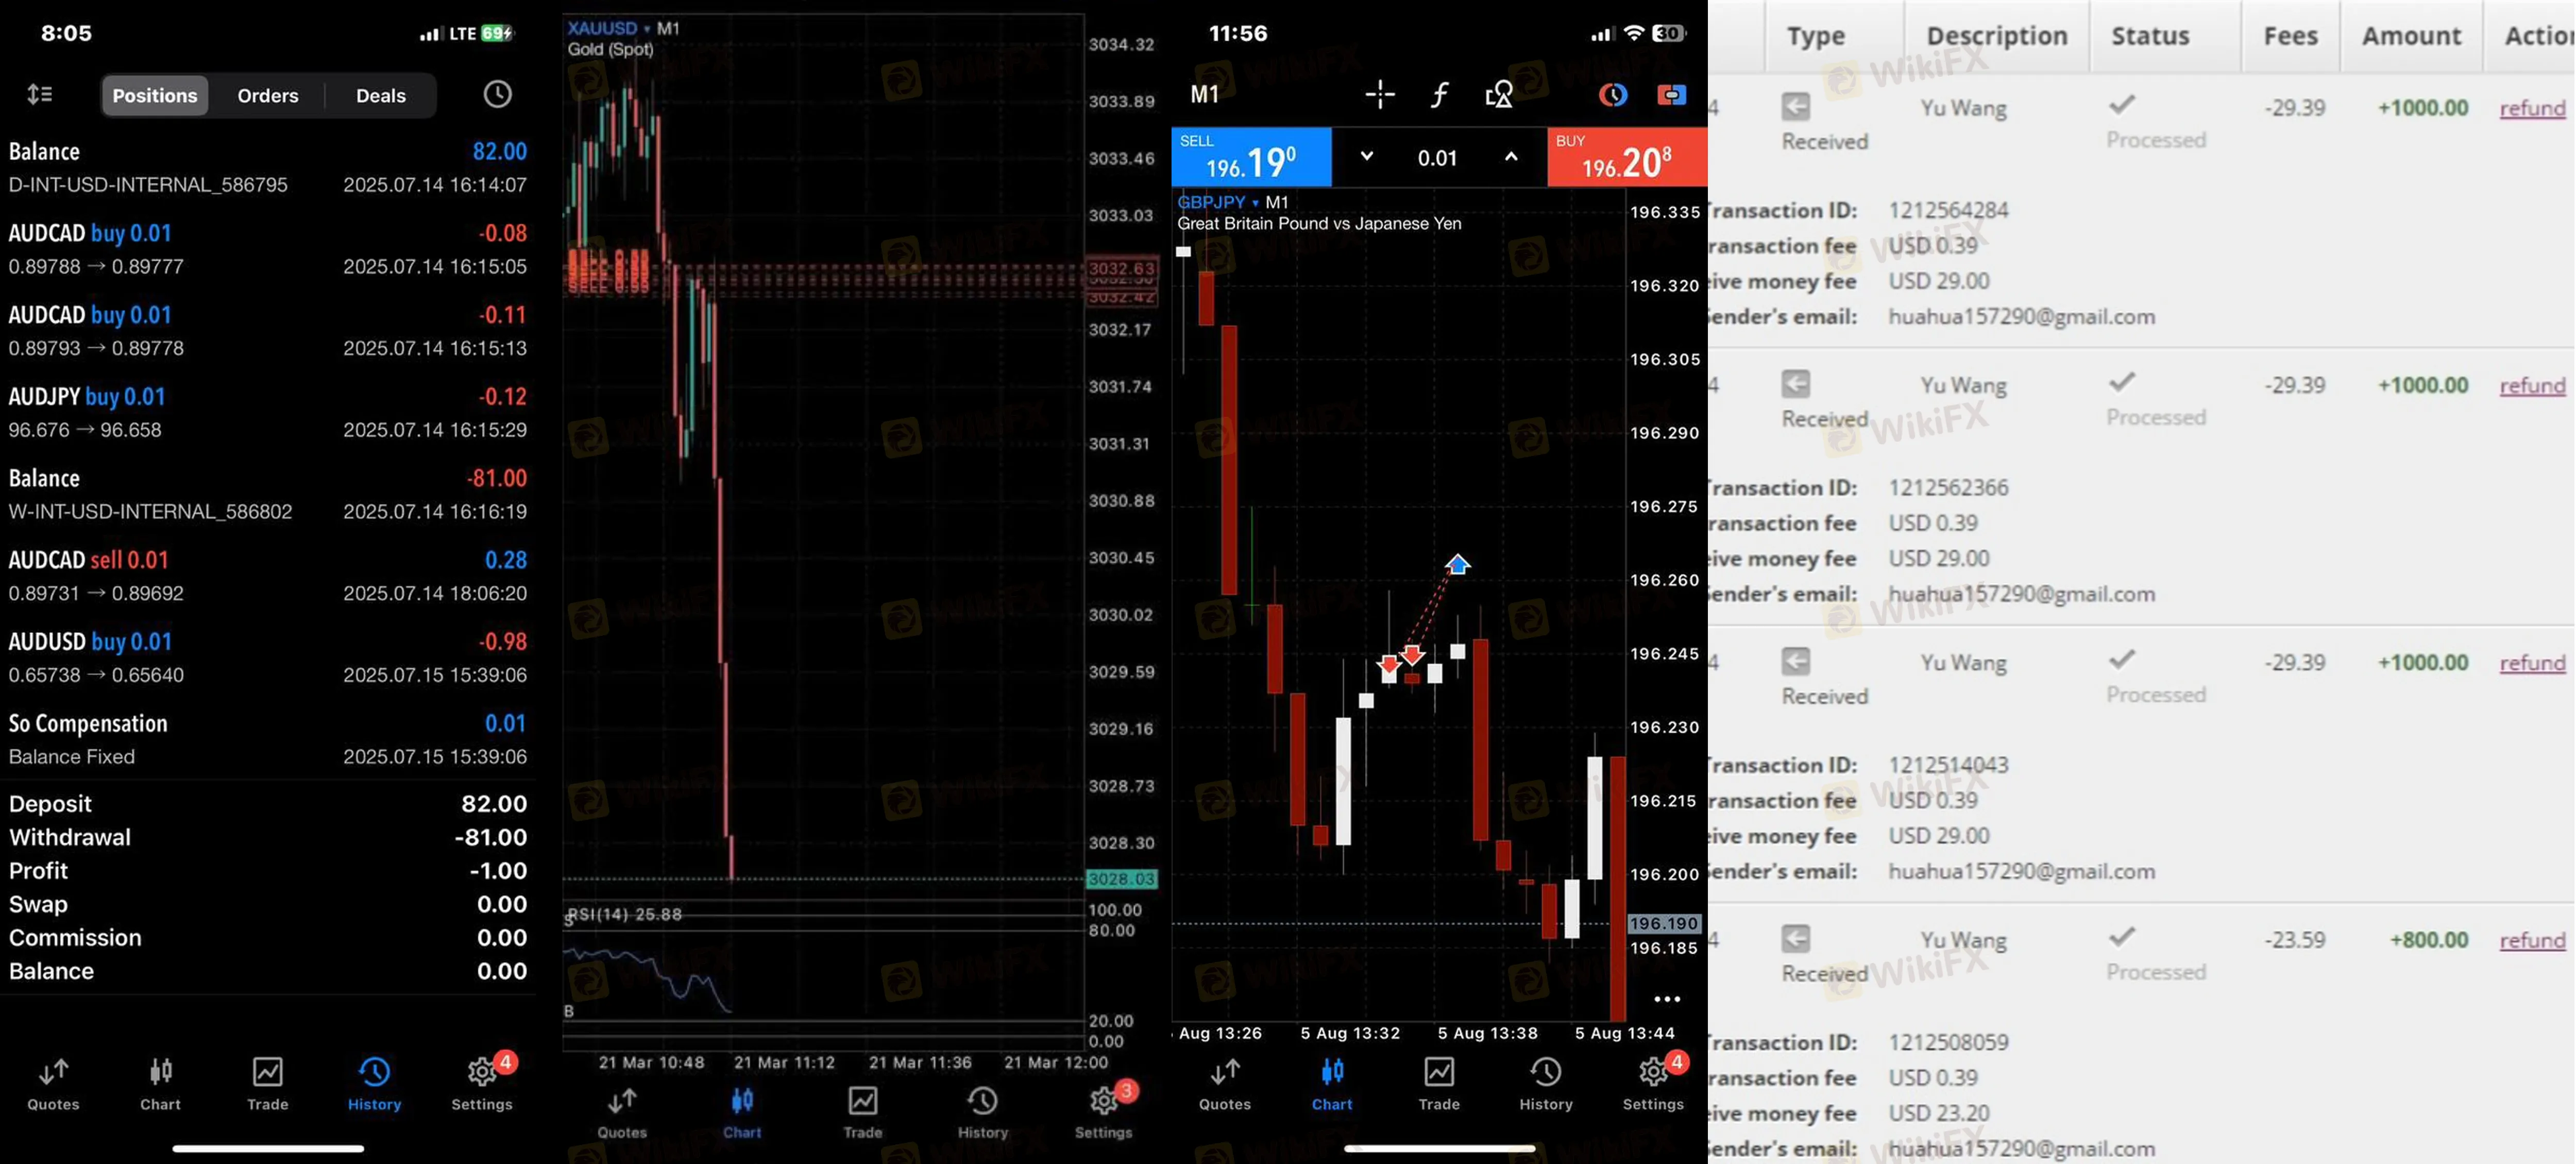Screen dimensions: 2576x1164
Task: Open Settings with badge 4 in left panel
Action: point(481,1084)
